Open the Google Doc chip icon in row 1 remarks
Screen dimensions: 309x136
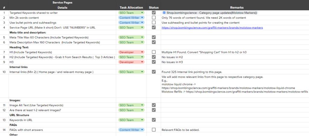tap(164, 13)
